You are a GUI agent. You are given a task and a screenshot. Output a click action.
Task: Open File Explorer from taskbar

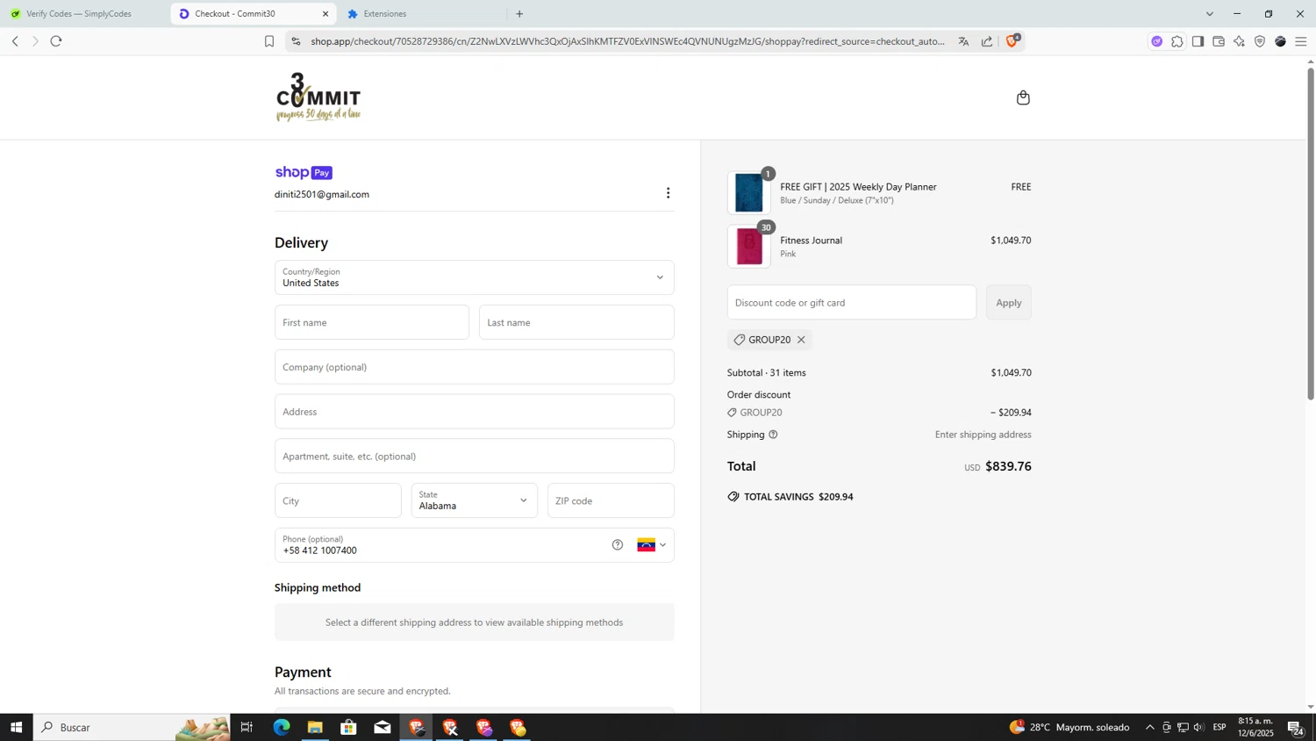coord(315,727)
